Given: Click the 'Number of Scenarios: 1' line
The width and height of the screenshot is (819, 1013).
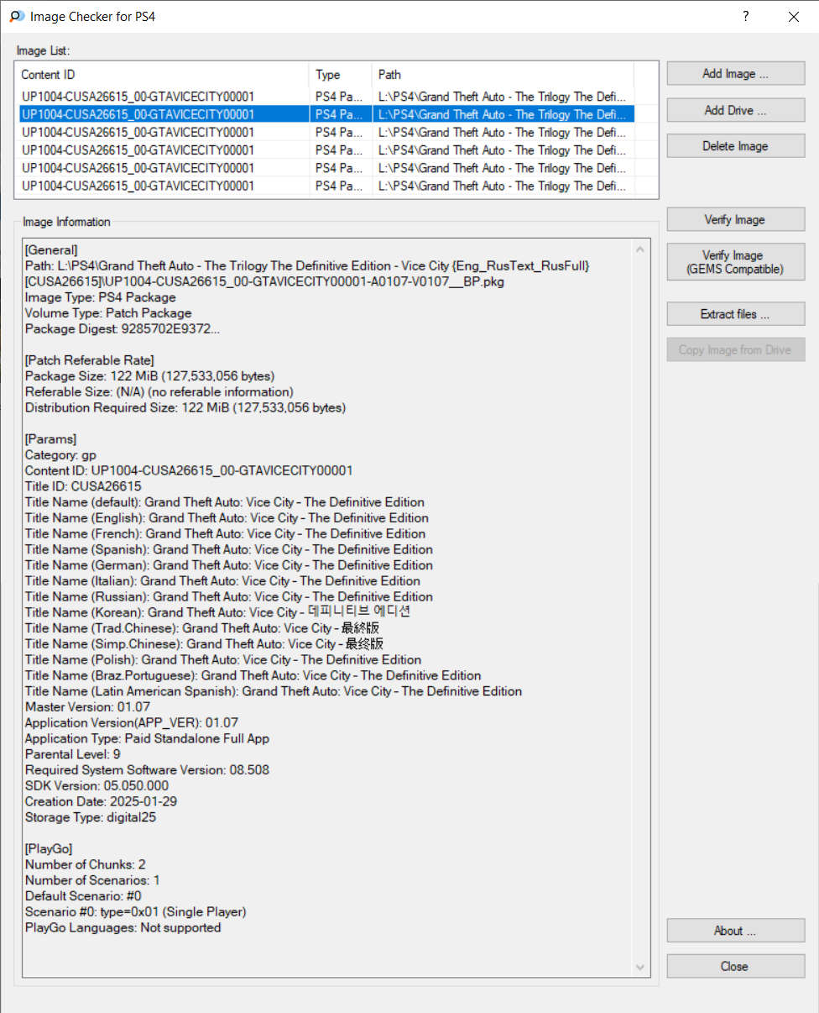Looking at the screenshot, I should click(92, 881).
